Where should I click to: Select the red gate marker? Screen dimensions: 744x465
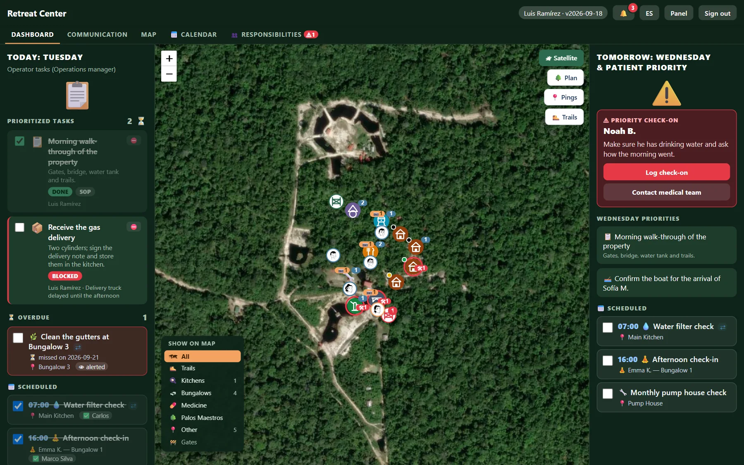[x=389, y=316]
